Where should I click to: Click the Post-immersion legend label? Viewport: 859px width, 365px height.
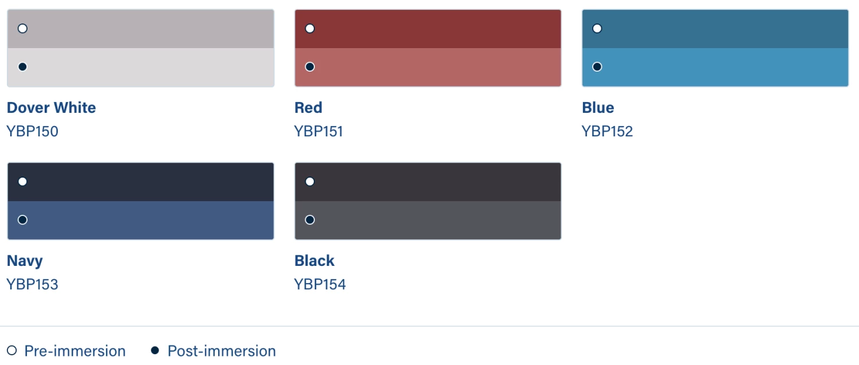click(x=221, y=351)
